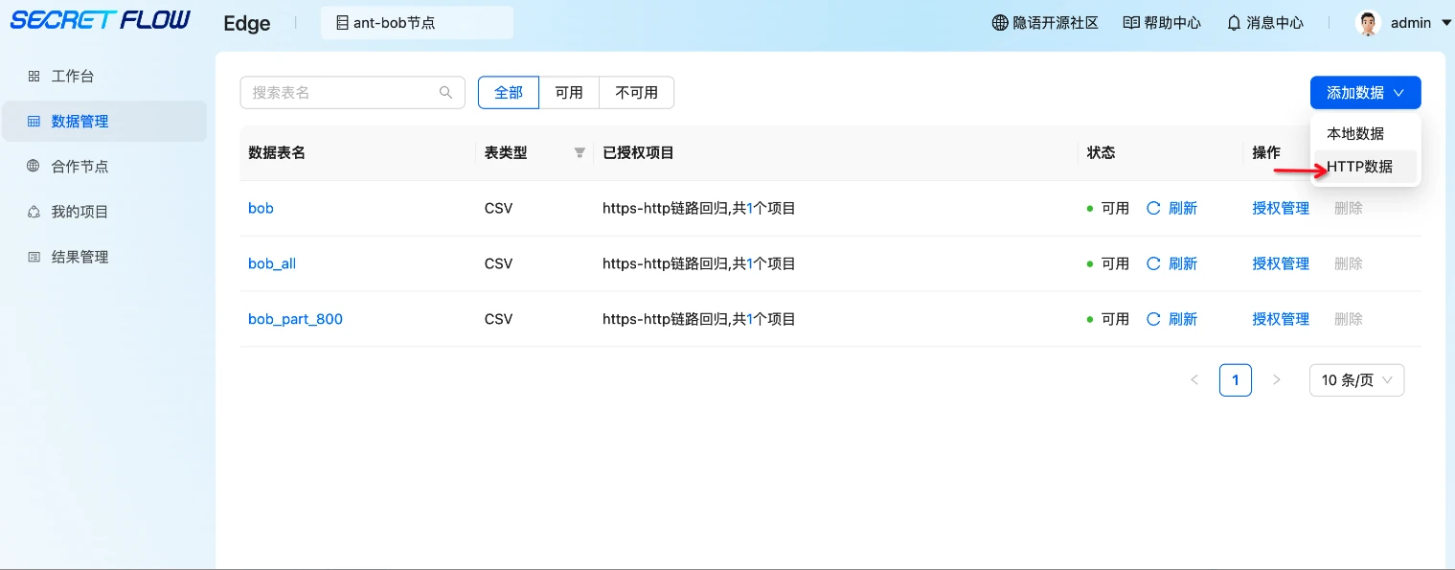Image resolution: width=1455 pixels, height=570 pixels.
Task: Open the 添加数据 dropdown button
Action: pos(1365,93)
